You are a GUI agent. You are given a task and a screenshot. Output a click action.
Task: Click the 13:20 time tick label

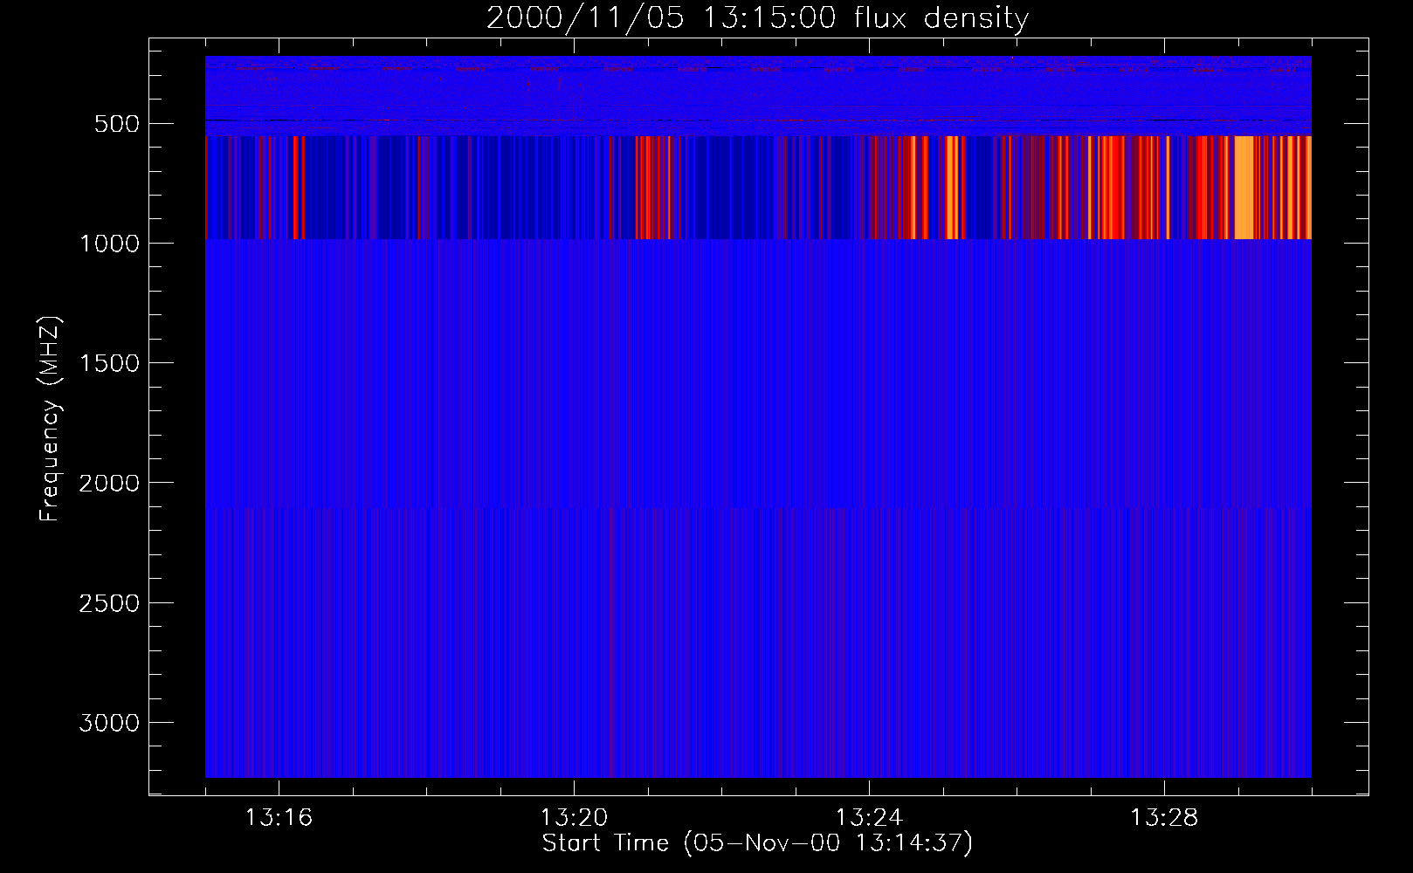574,818
